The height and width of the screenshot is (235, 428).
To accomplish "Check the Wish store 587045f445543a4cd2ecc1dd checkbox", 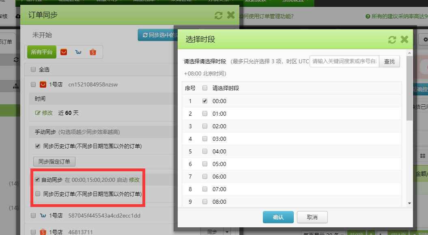I will (33, 216).
